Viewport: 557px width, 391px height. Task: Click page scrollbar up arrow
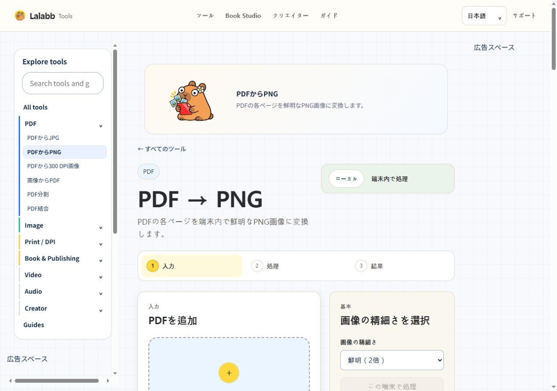point(553,3)
